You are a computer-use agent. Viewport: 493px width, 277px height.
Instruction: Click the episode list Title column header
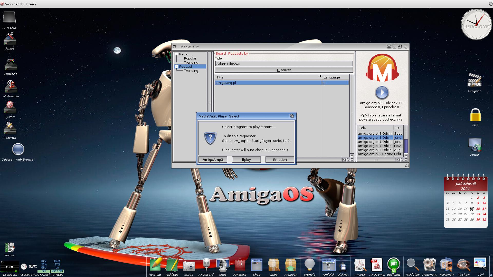click(375, 128)
